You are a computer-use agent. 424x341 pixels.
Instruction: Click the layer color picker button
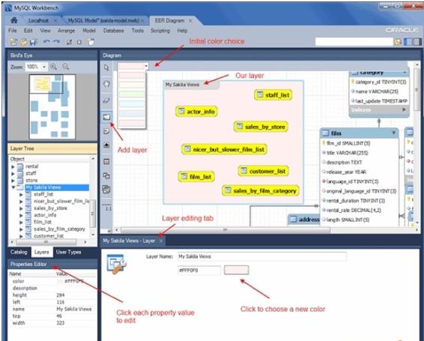[236, 270]
